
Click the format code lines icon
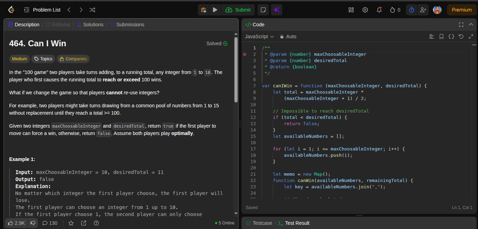pos(431,37)
